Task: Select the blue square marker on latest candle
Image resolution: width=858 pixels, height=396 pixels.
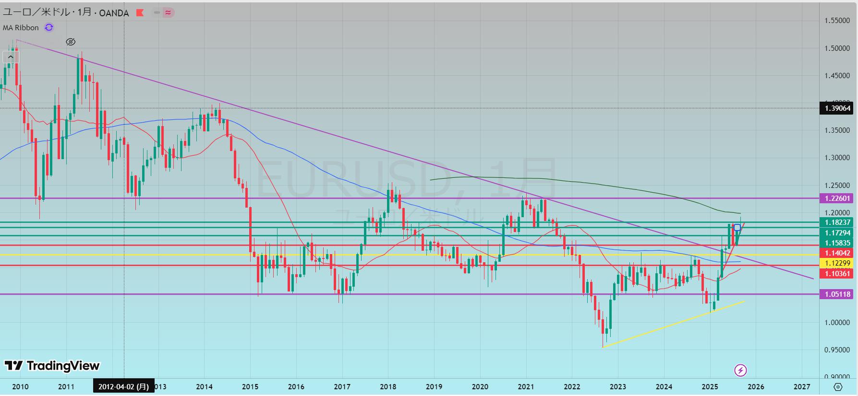Action: click(x=737, y=227)
